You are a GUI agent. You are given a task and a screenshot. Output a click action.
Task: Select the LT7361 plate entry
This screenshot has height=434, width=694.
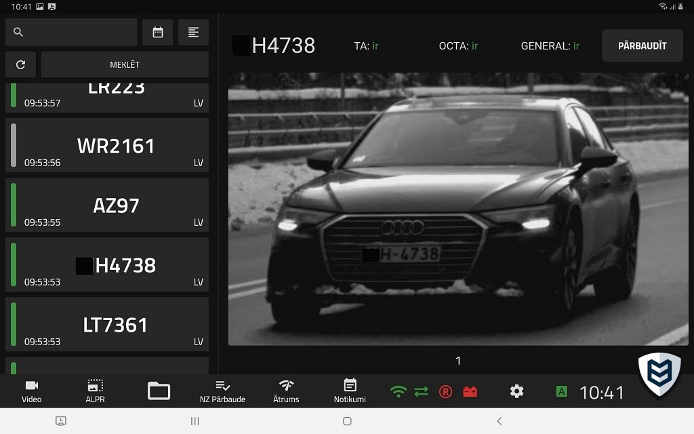click(107, 325)
